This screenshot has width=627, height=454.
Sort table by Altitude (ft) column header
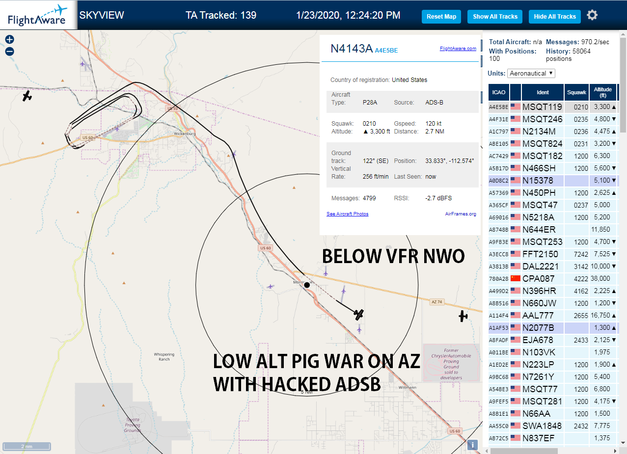coord(603,92)
